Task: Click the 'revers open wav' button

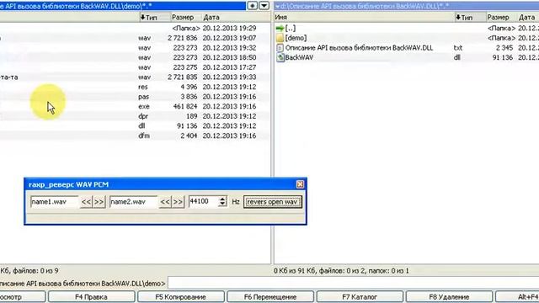Action: pyautogui.click(x=273, y=202)
